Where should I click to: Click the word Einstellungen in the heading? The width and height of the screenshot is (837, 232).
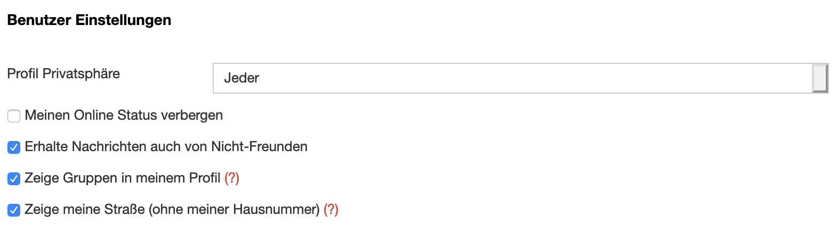coord(123,20)
